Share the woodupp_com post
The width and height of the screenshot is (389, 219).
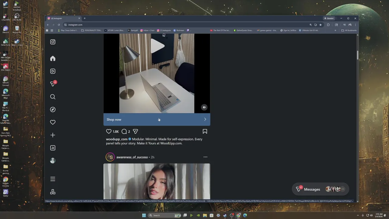point(135,131)
